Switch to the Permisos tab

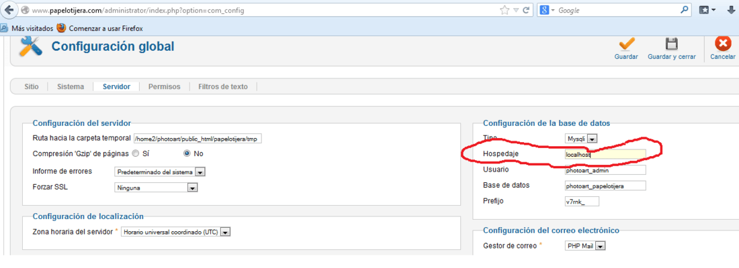(x=165, y=86)
